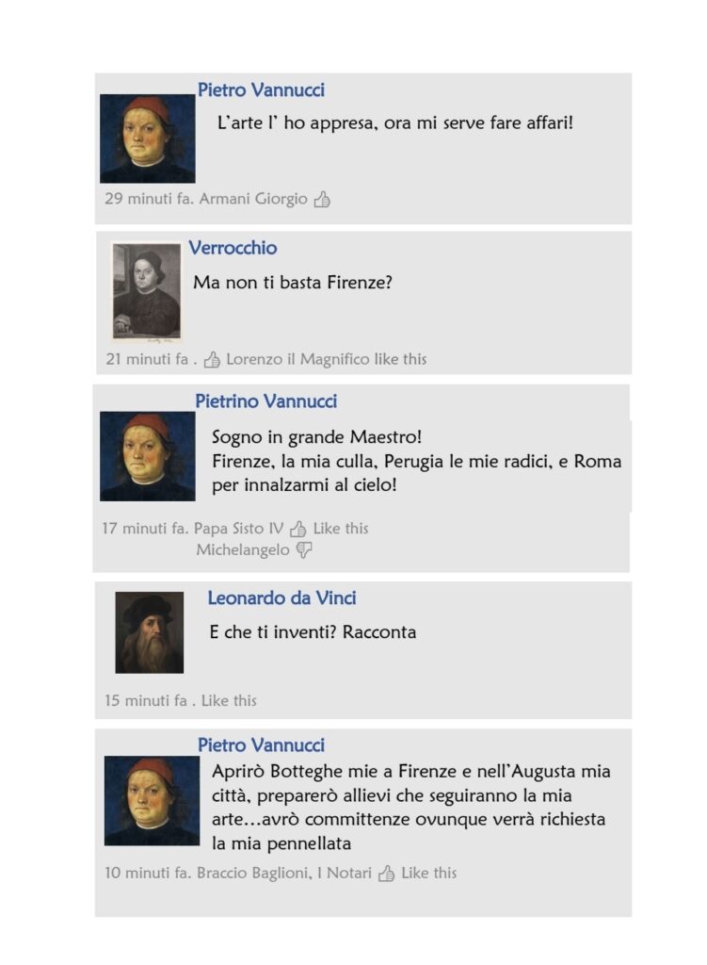The height and width of the screenshot is (965, 707).
Task: Click Pietrino Vannucci avatar in third post
Action: coord(148,456)
